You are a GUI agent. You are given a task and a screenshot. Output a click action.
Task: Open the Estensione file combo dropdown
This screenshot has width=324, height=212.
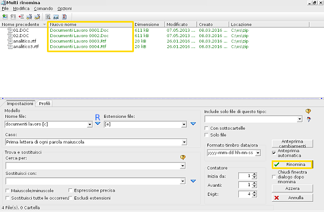pos(184,124)
